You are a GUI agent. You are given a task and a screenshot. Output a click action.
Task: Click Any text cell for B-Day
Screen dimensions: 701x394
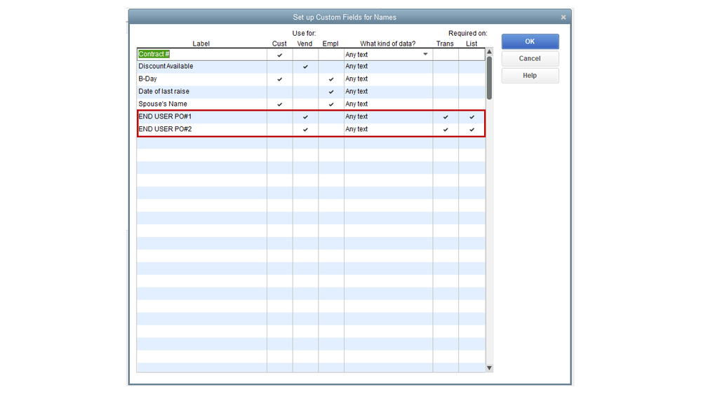click(x=388, y=79)
